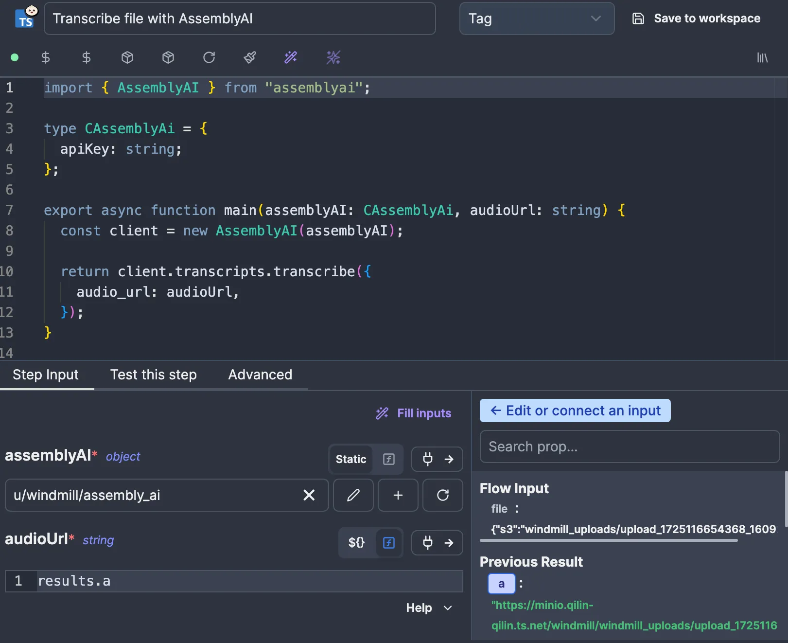Enable function expression mode for assemblyAI

pyautogui.click(x=388, y=459)
